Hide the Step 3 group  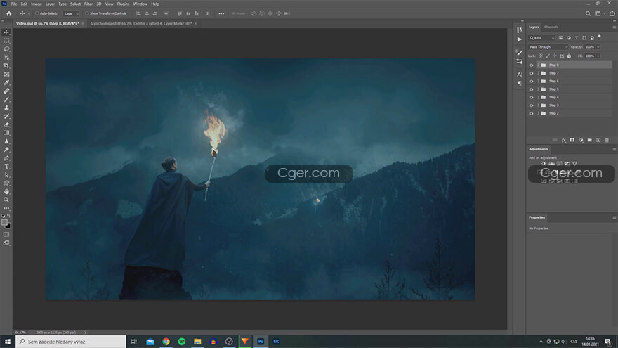532,105
